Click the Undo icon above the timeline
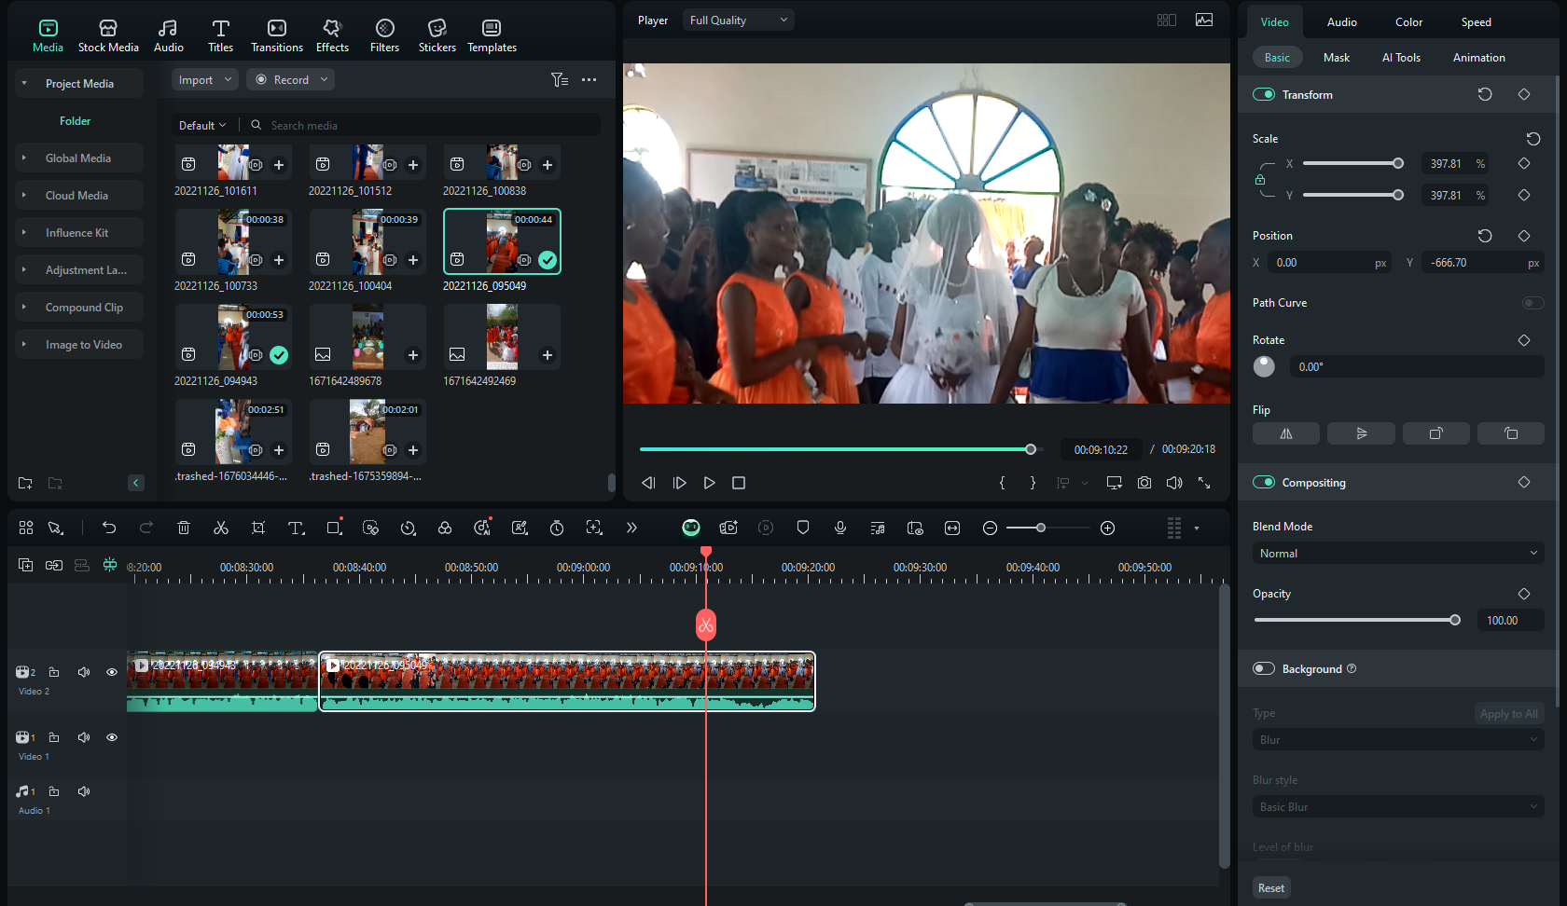The height and width of the screenshot is (906, 1567). click(109, 528)
